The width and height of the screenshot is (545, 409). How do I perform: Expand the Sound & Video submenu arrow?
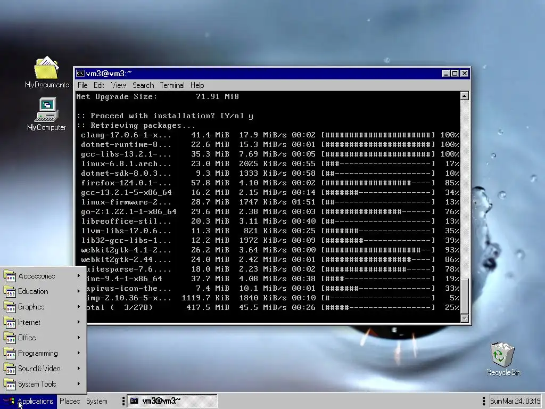[79, 369]
